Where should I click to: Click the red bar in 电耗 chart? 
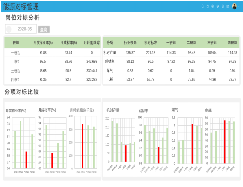(x=225, y=142)
